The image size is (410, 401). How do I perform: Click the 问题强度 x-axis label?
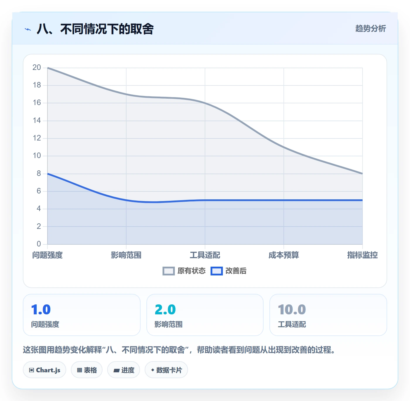pyautogui.click(x=47, y=255)
